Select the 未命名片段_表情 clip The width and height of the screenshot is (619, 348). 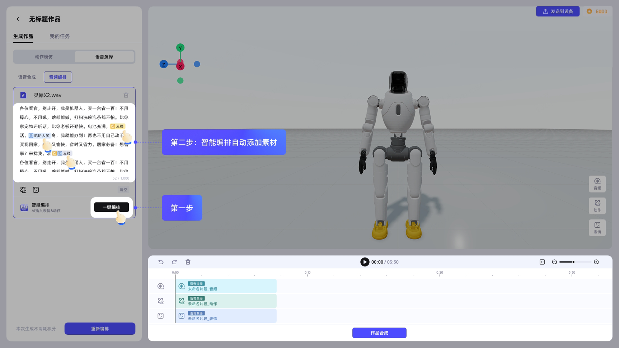coord(226,316)
